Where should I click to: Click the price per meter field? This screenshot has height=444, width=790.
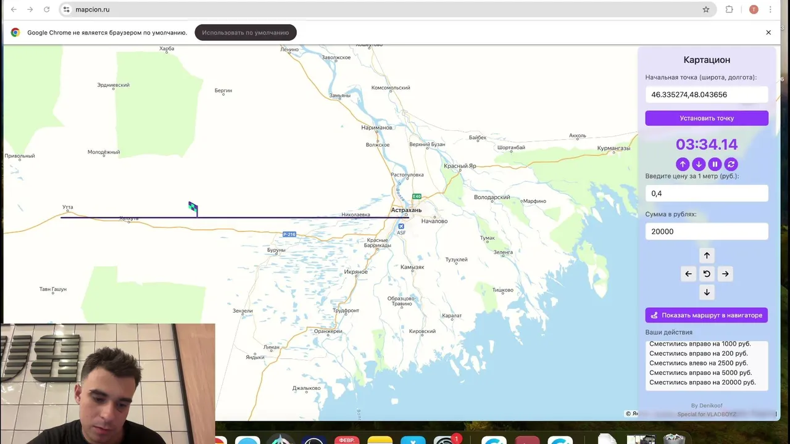click(x=707, y=193)
